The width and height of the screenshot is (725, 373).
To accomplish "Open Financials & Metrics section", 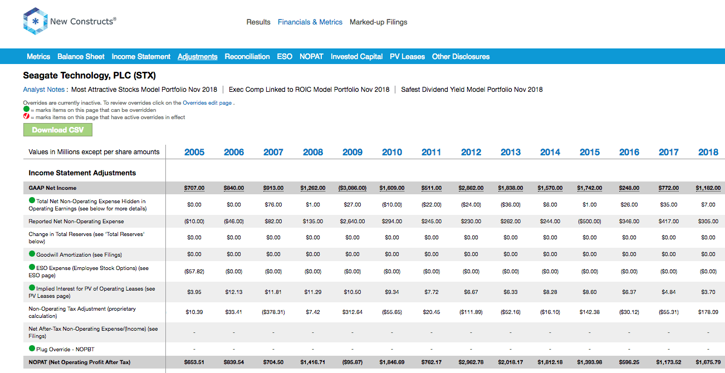I will 310,22.
